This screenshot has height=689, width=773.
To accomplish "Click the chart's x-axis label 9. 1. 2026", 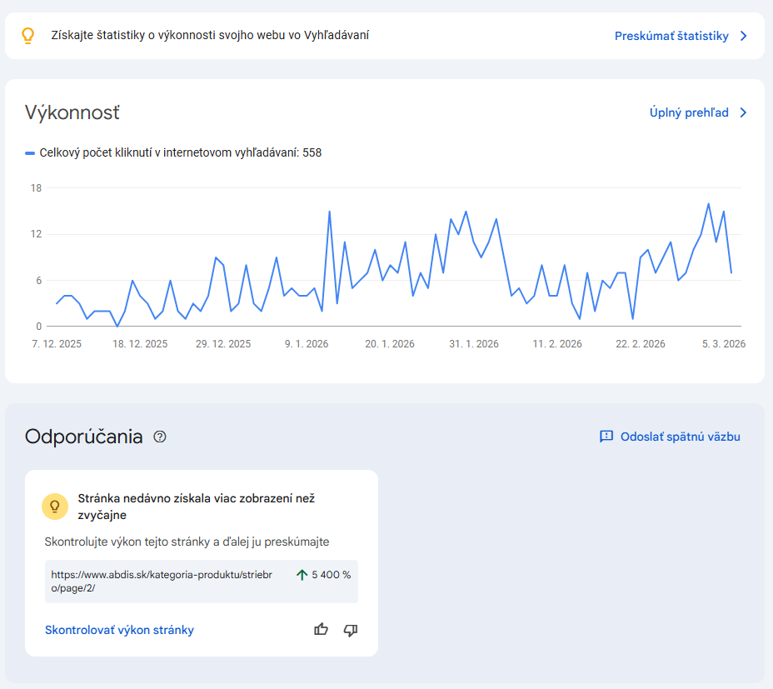I will click(x=306, y=343).
